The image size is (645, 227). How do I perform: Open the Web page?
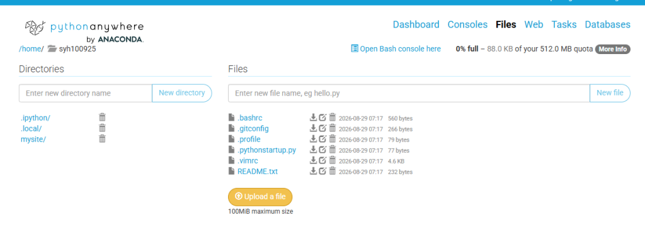pyautogui.click(x=534, y=25)
